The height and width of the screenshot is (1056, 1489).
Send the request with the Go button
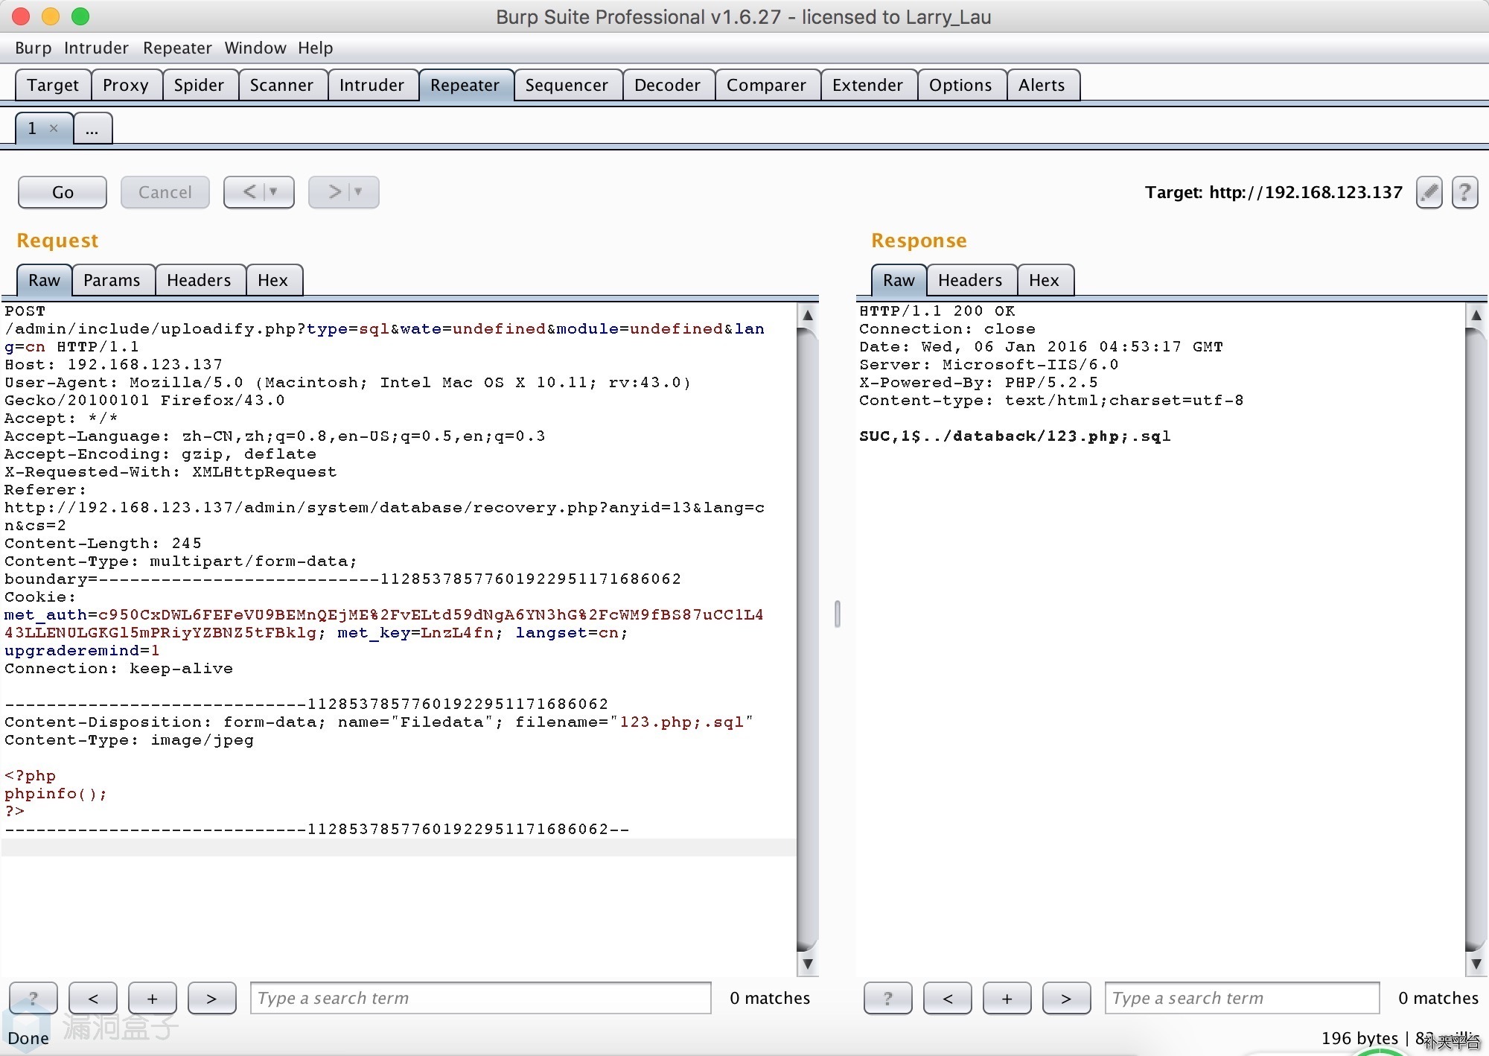coord(63,192)
